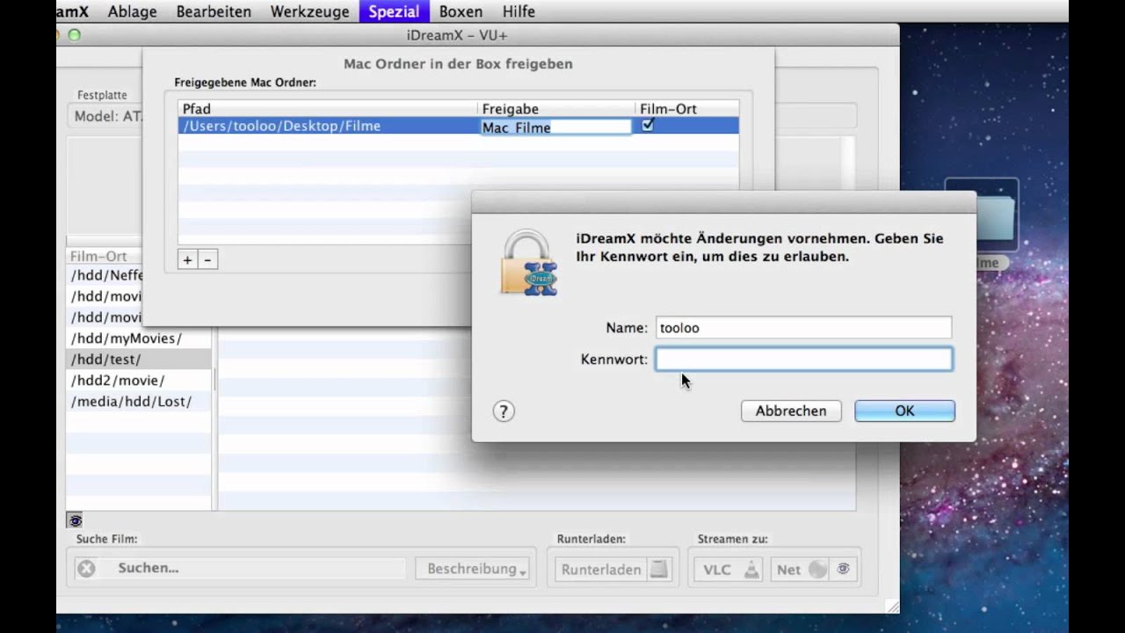Click the green zoom window button
The height and width of the screenshot is (633, 1125).
click(74, 35)
